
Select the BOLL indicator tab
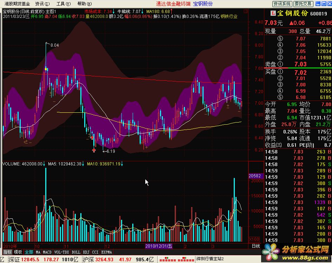pos(76,252)
